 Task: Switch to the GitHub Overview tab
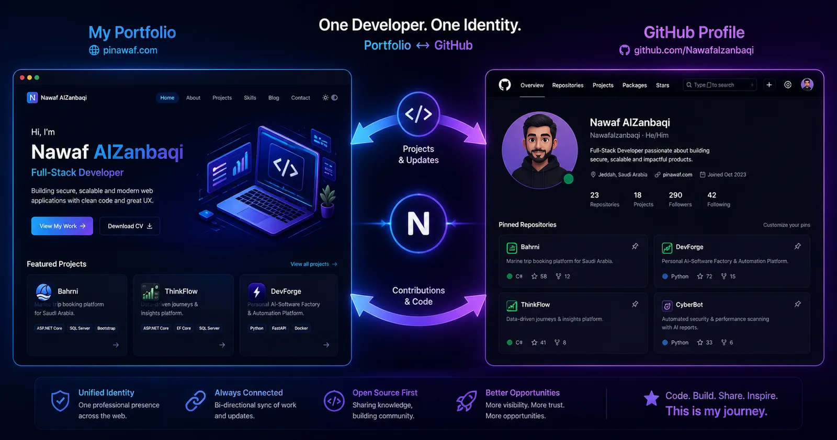click(532, 85)
